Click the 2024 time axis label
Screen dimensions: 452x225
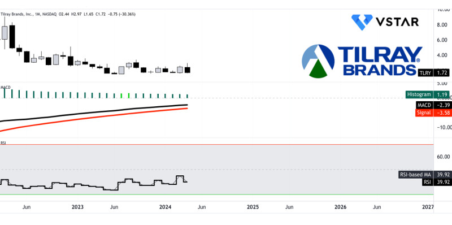(x=166, y=207)
